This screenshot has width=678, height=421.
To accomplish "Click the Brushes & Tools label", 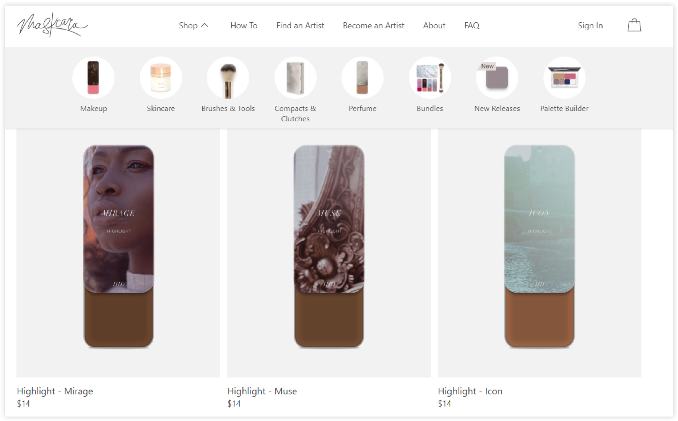I will pos(228,108).
